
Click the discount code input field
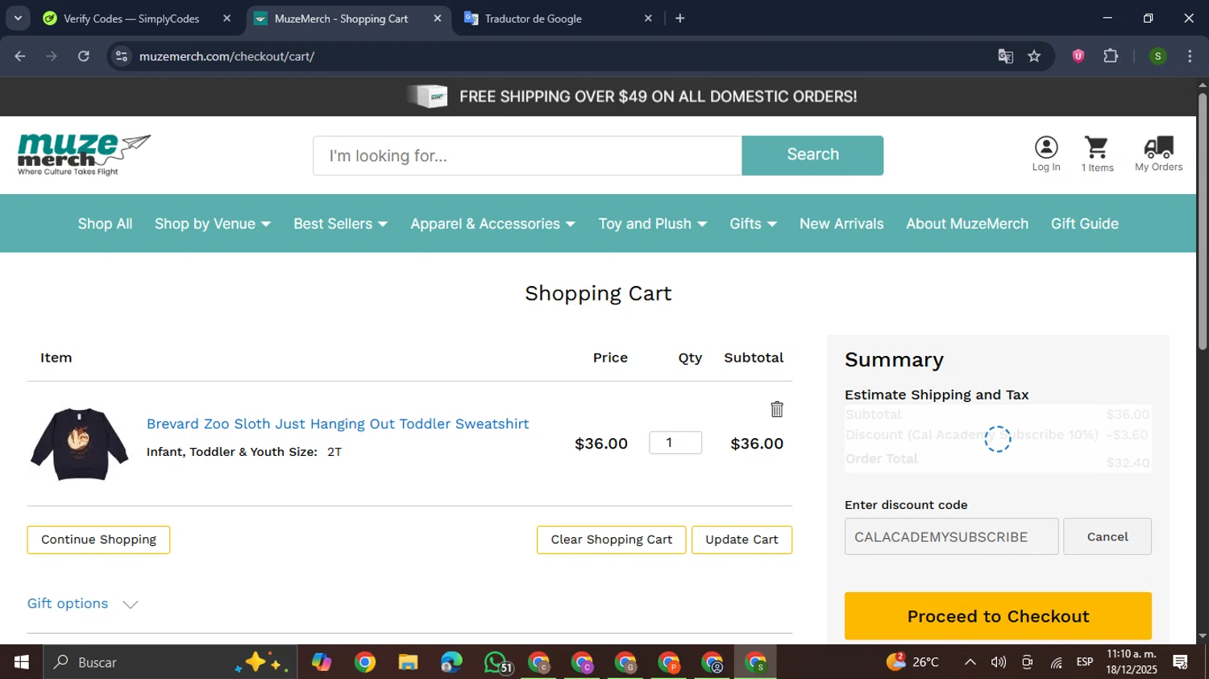coord(951,536)
